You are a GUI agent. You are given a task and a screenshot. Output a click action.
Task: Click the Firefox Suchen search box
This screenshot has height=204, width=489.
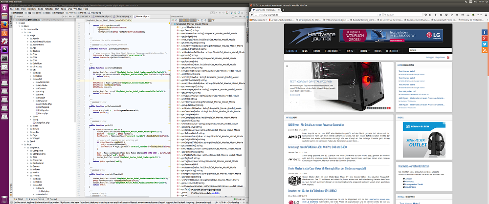click(x=402, y=15)
